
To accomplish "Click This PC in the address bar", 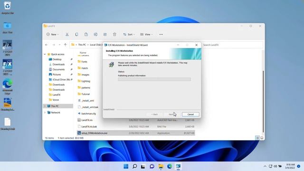I will (x=82, y=45).
